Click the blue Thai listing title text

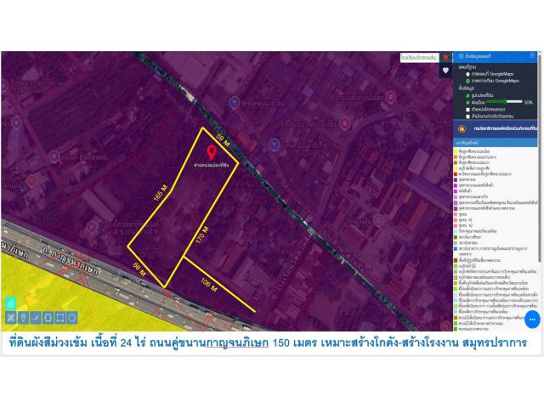268,343
